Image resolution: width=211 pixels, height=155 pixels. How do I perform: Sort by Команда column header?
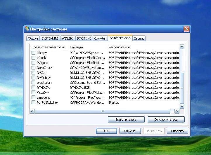pyautogui.click(x=88, y=47)
